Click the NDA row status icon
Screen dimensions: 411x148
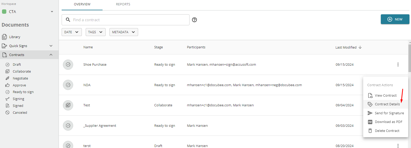pos(68,85)
